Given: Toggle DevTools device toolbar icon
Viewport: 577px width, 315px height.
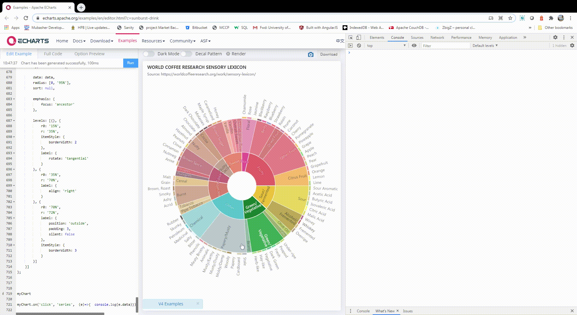Looking at the screenshot, I should click(x=359, y=37).
